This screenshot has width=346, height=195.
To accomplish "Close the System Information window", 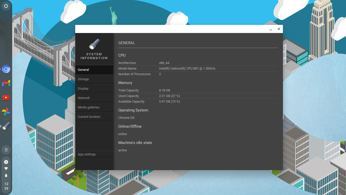I will [x=279, y=29].
